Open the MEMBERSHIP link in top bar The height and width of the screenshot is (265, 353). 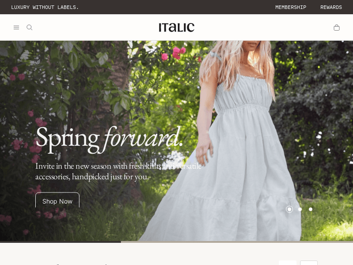pyautogui.click(x=291, y=7)
